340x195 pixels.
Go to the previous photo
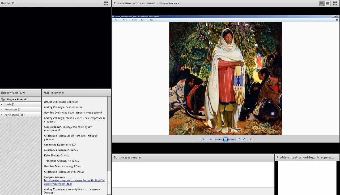[x=219, y=139]
